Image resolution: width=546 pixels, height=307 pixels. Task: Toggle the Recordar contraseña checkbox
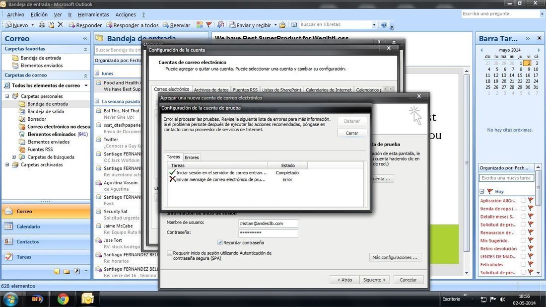click(220, 242)
